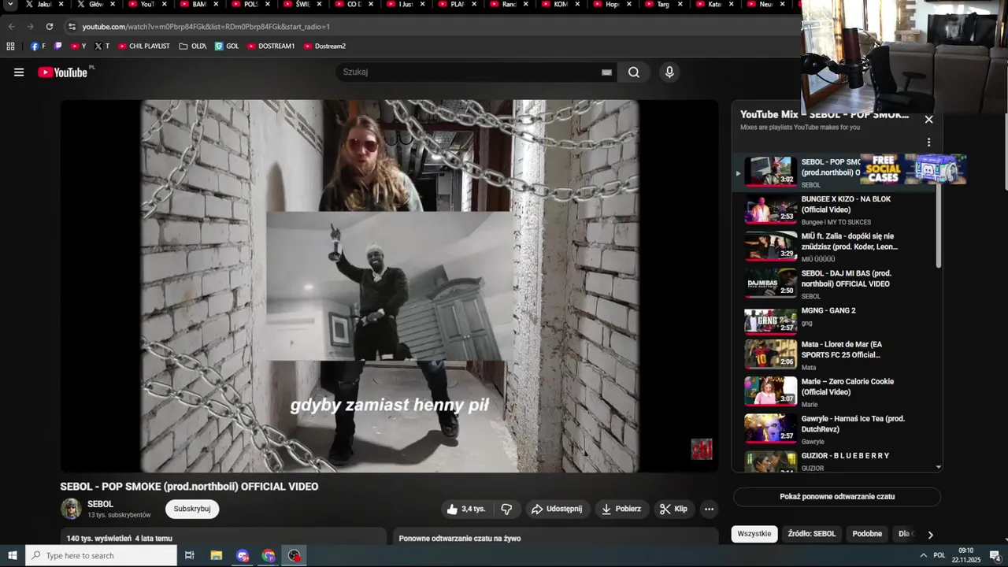Go back with the browser back arrow
The width and height of the screenshot is (1008, 567).
point(11,27)
